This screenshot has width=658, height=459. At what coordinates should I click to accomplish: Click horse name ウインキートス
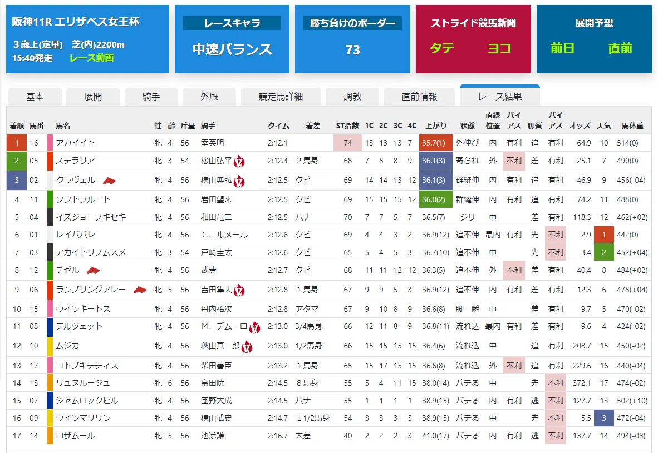[83, 309]
